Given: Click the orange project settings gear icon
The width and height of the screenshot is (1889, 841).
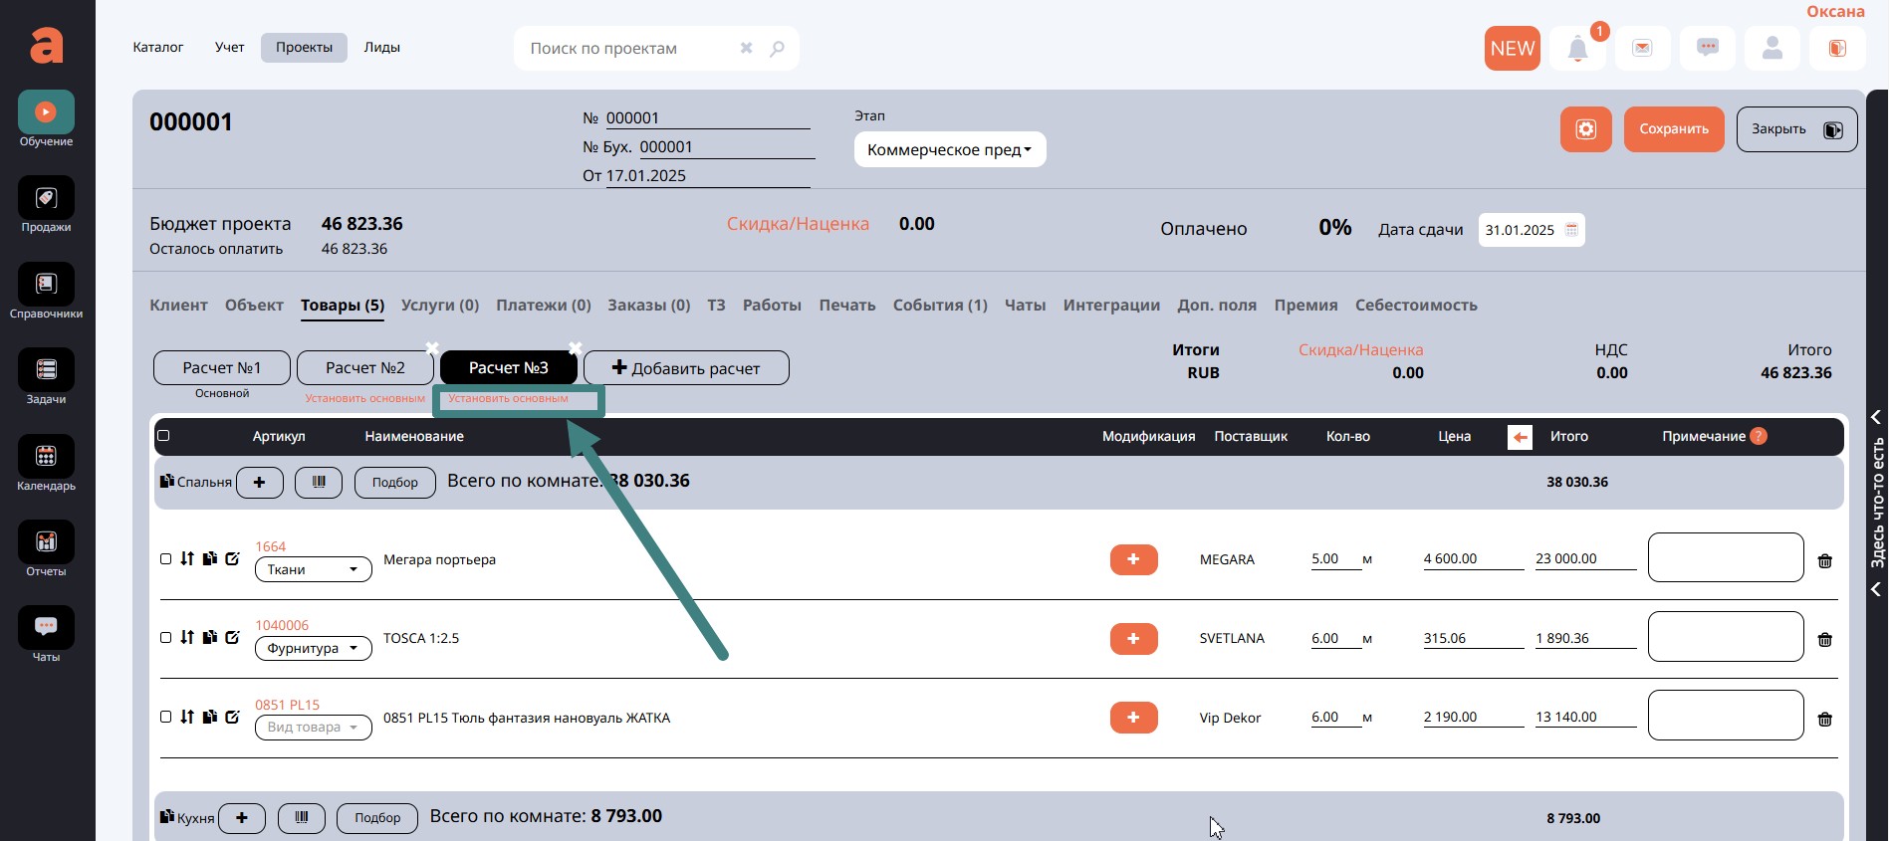Looking at the screenshot, I should tap(1585, 129).
